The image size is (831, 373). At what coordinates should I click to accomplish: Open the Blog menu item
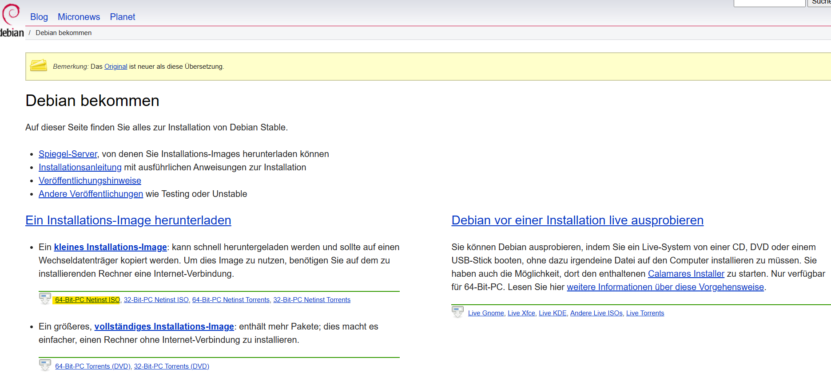[x=39, y=17]
